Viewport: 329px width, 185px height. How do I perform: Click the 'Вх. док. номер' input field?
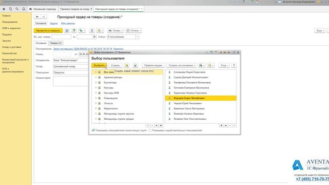point(62,37)
